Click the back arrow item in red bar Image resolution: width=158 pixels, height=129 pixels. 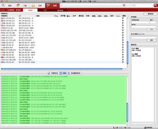[x=3, y=10]
